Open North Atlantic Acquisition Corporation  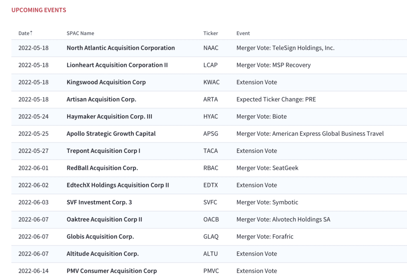121,48
